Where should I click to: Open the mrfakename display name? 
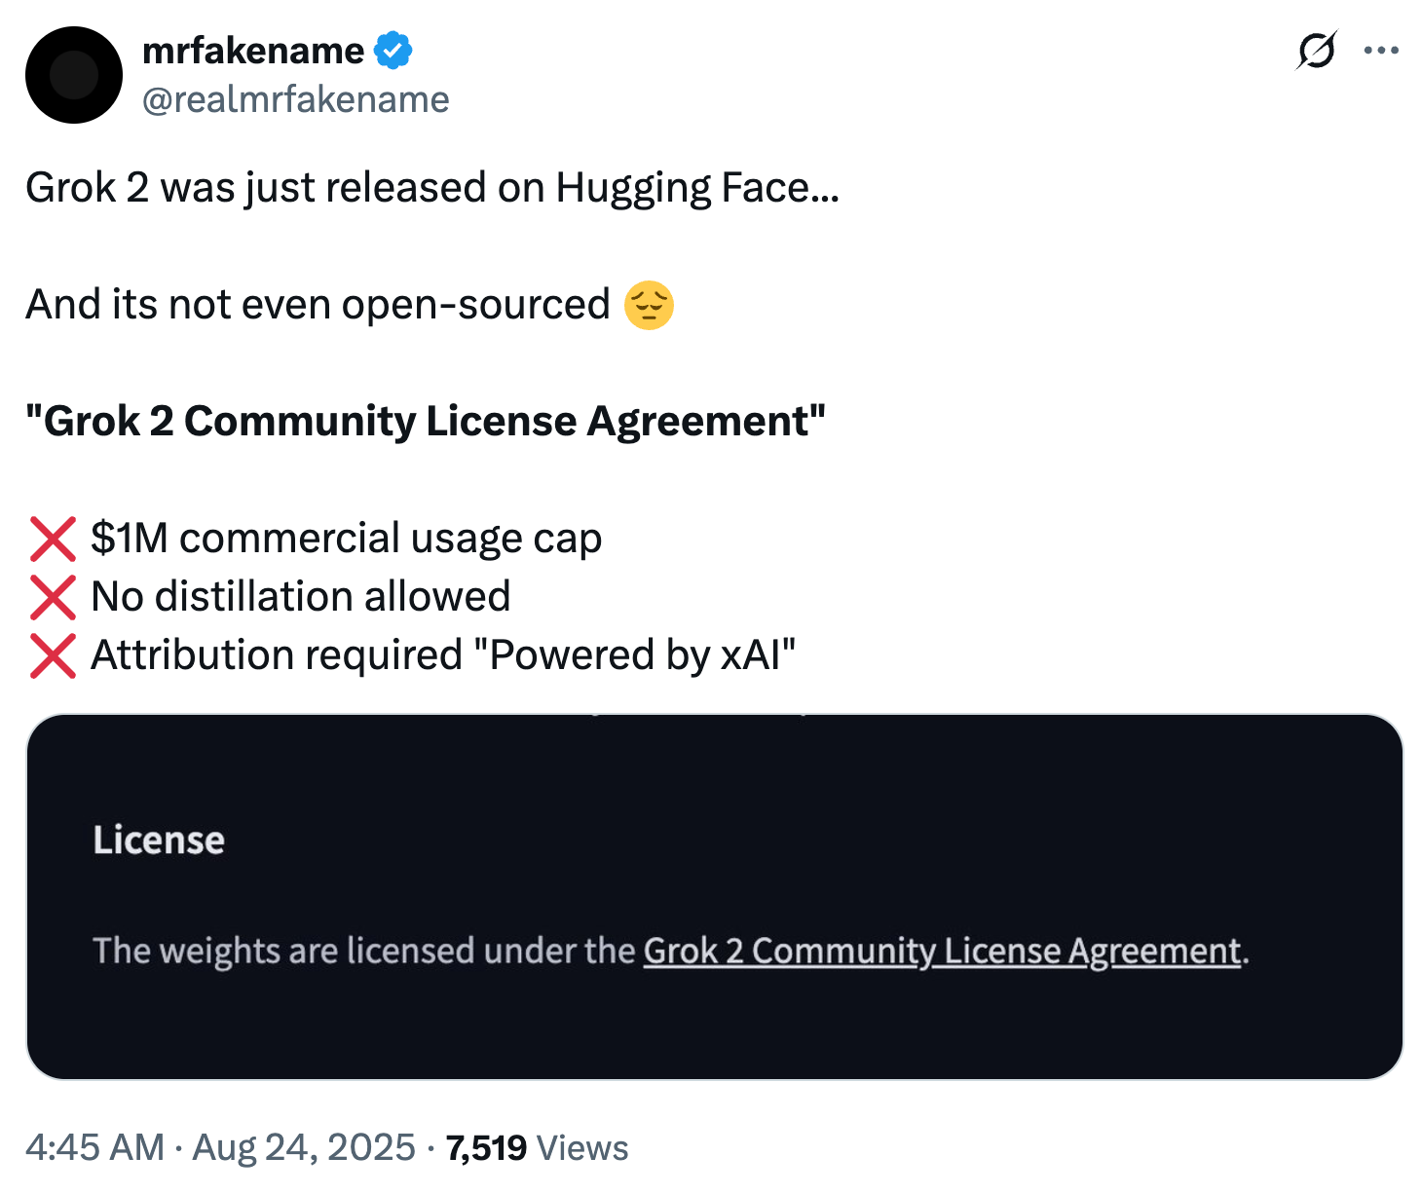(x=253, y=51)
